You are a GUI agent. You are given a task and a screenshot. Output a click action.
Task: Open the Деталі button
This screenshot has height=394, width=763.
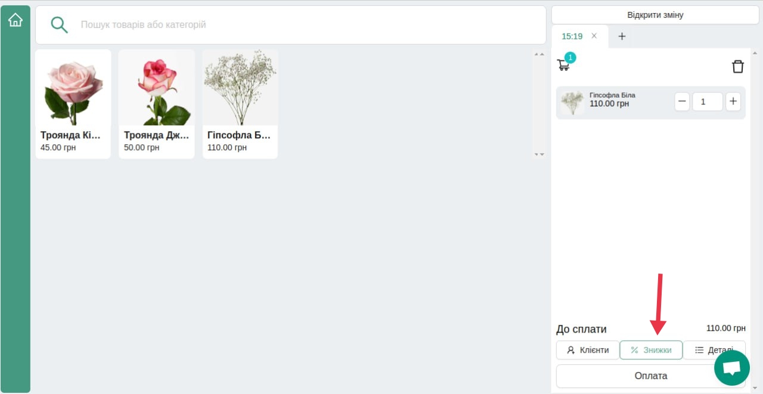click(x=714, y=350)
